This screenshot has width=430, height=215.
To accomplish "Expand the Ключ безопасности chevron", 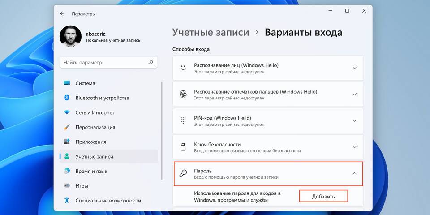I will [354, 147].
